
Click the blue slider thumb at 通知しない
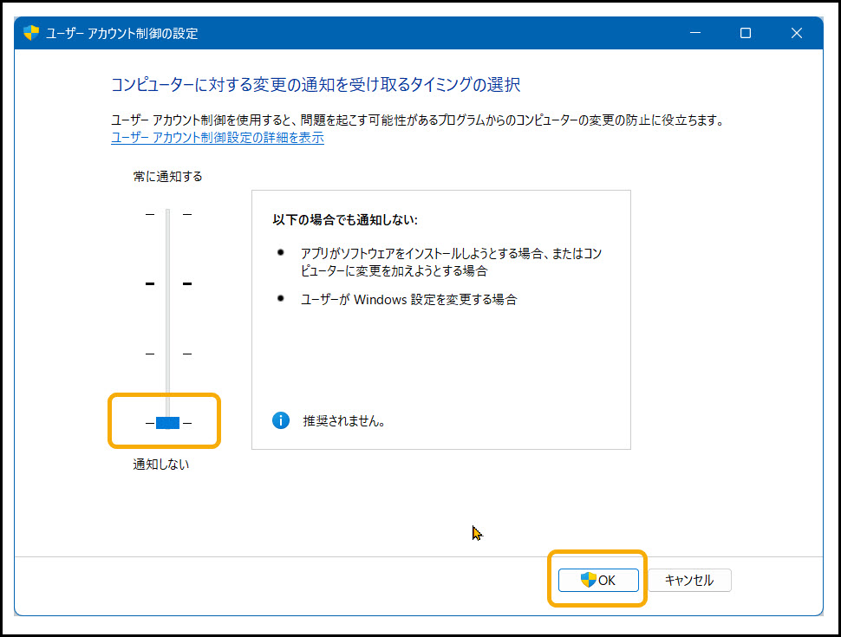point(168,423)
